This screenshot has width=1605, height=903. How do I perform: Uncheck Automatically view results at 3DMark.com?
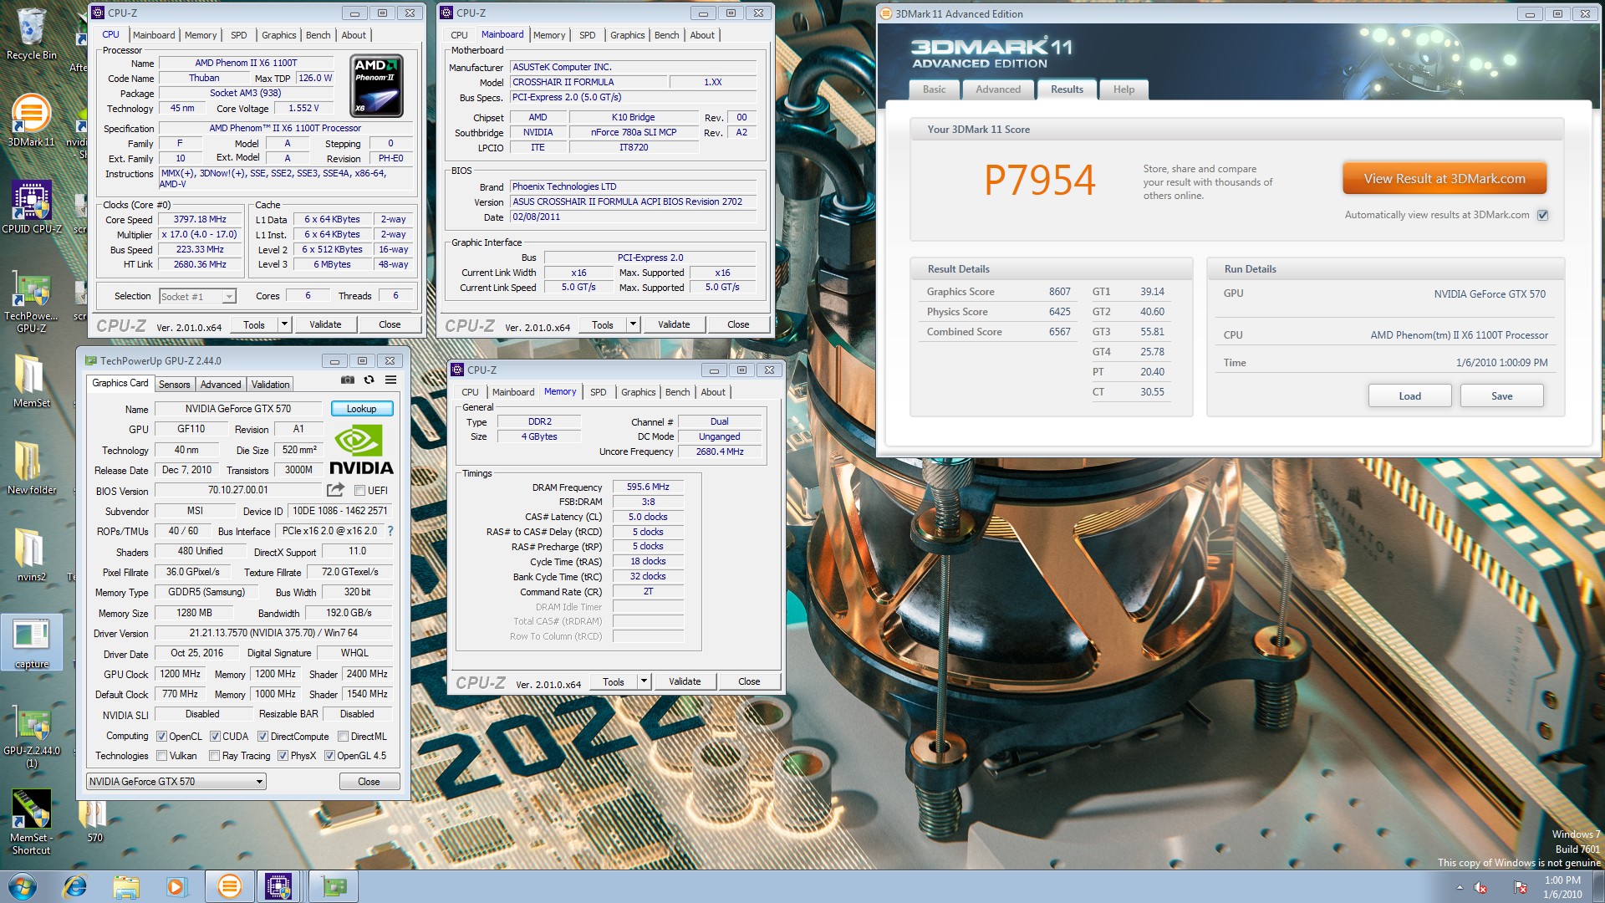(1543, 215)
